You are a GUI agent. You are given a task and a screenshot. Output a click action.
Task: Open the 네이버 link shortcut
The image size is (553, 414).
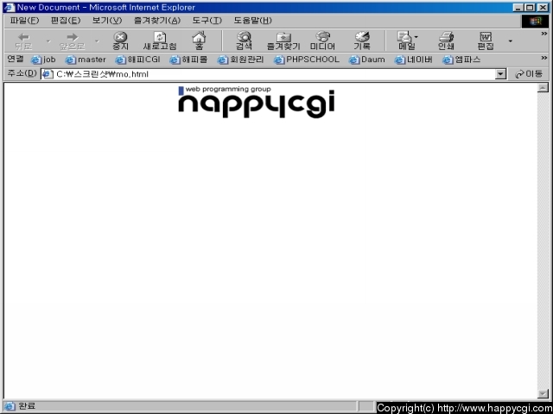tap(413, 60)
